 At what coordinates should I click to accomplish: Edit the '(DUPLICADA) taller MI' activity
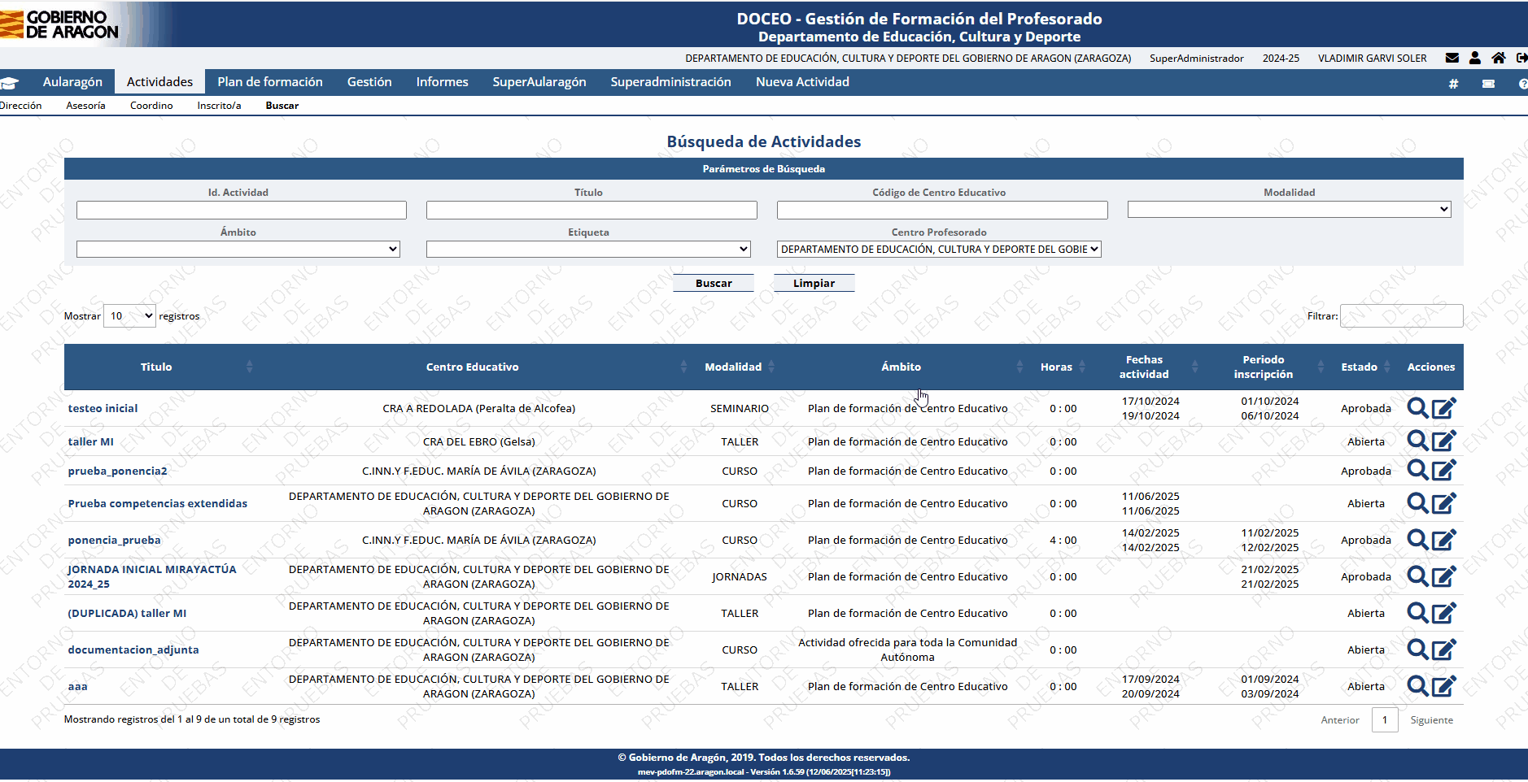point(1444,613)
